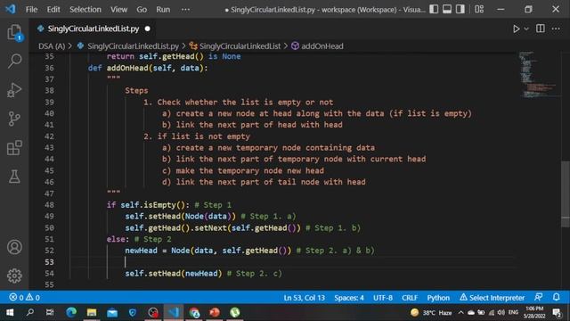
Task: Expand the run options dropdown arrow
Action: (x=526, y=29)
